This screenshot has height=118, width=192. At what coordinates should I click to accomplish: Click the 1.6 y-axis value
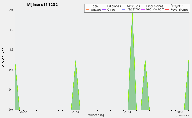(11, 30)
